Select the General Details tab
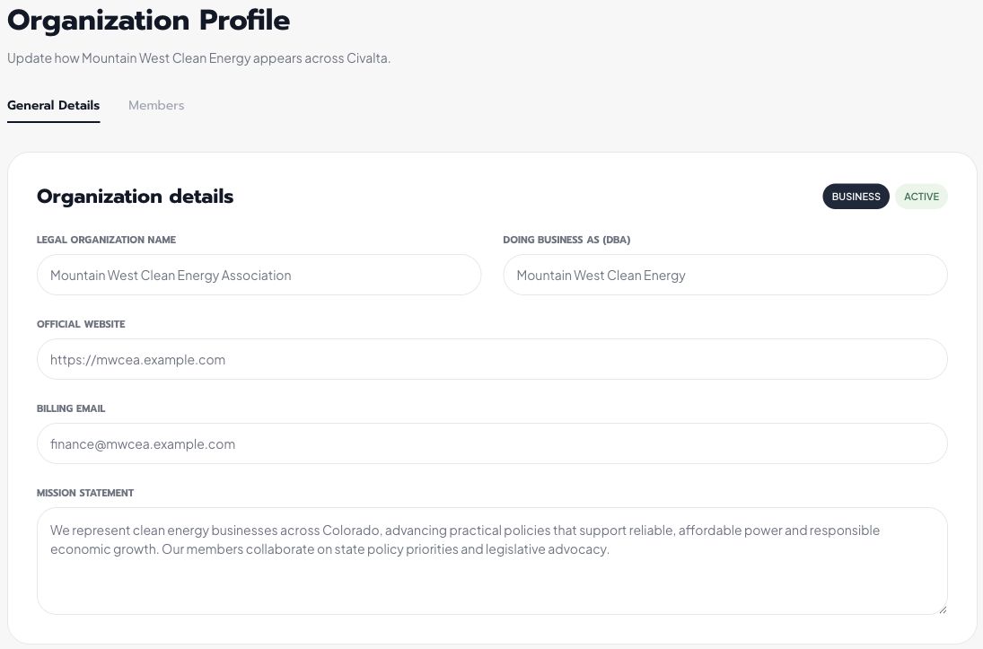This screenshot has height=649, width=983. click(x=53, y=105)
